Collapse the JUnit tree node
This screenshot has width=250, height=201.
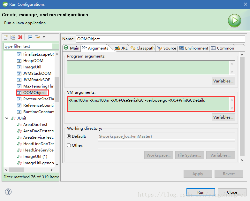coord(7,118)
